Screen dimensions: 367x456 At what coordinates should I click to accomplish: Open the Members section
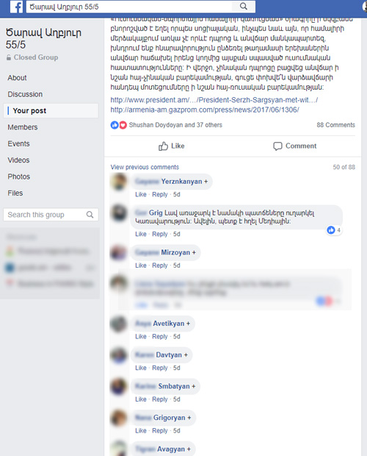pyautogui.click(x=23, y=127)
